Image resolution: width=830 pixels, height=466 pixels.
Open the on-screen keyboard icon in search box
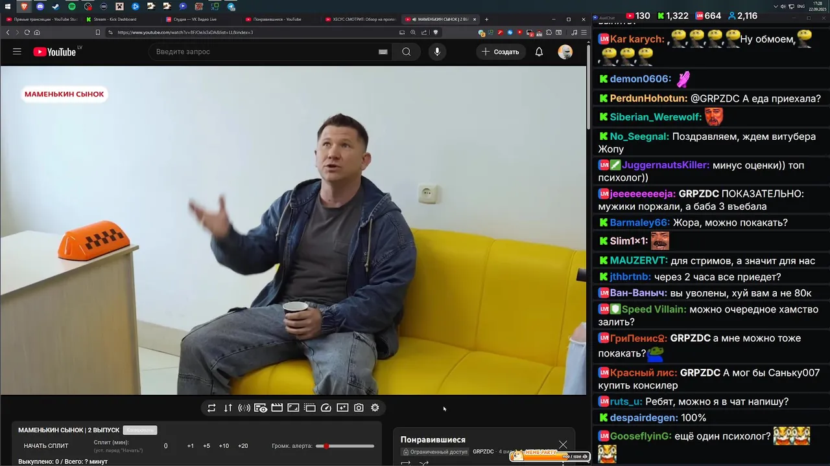(x=383, y=52)
